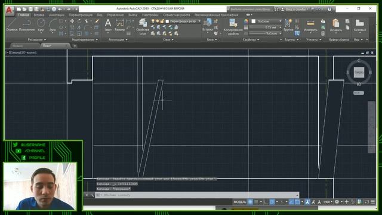Expand the Рисование panel
Screen dimensions: 382x215
coord(37,39)
